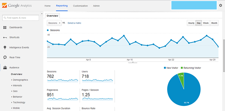225x111 pixels.
Task: Switch graph to Hourly view
Action: pos(191,23)
